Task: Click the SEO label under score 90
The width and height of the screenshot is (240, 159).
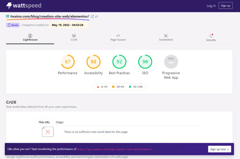Action: coord(145,73)
